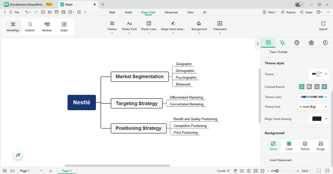Collapse the ribbon with chevron
The height and width of the screenshot is (174, 333).
coord(328,12)
